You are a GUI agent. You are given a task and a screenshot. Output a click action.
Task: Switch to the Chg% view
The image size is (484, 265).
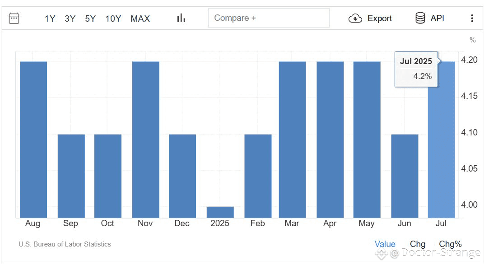[x=450, y=244]
